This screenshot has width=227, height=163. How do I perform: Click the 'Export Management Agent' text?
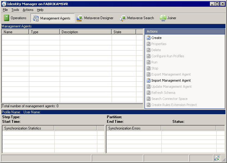pos(171,74)
